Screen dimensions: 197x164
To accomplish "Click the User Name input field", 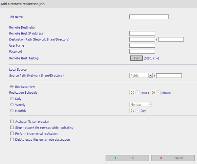I will (142, 45).
